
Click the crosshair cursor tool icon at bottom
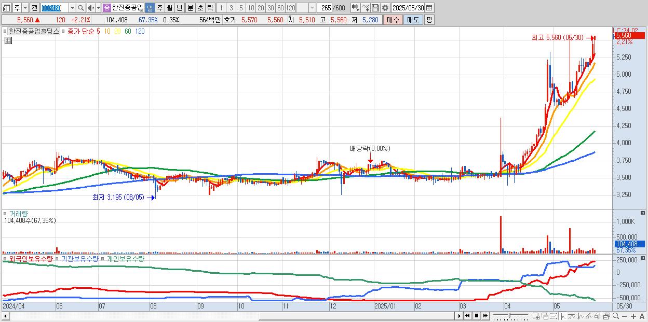pos(563,316)
